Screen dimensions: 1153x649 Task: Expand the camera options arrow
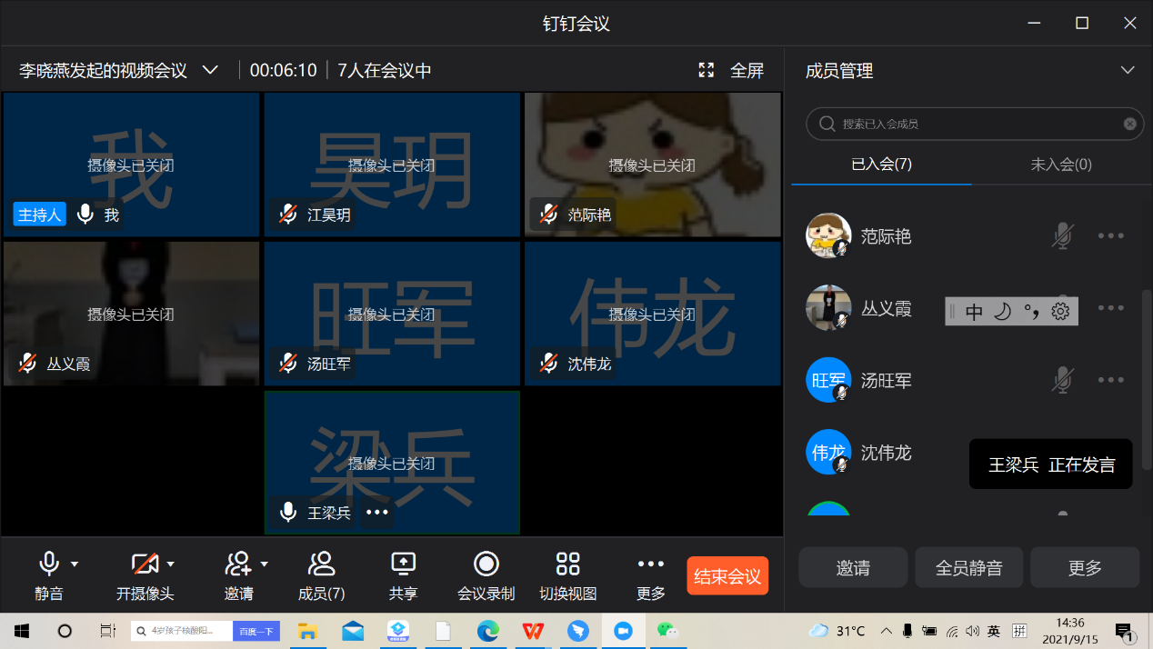pos(170,564)
